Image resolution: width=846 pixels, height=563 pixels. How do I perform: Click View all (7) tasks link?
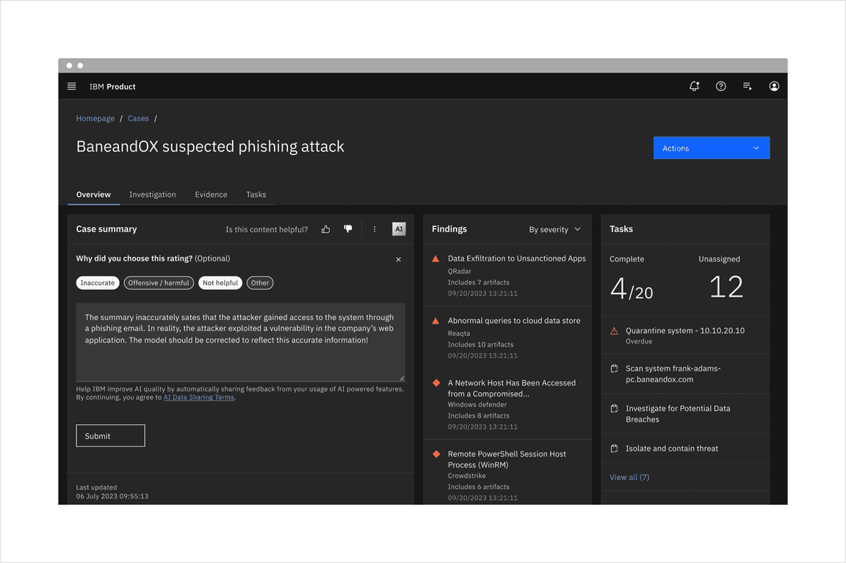point(629,477)
